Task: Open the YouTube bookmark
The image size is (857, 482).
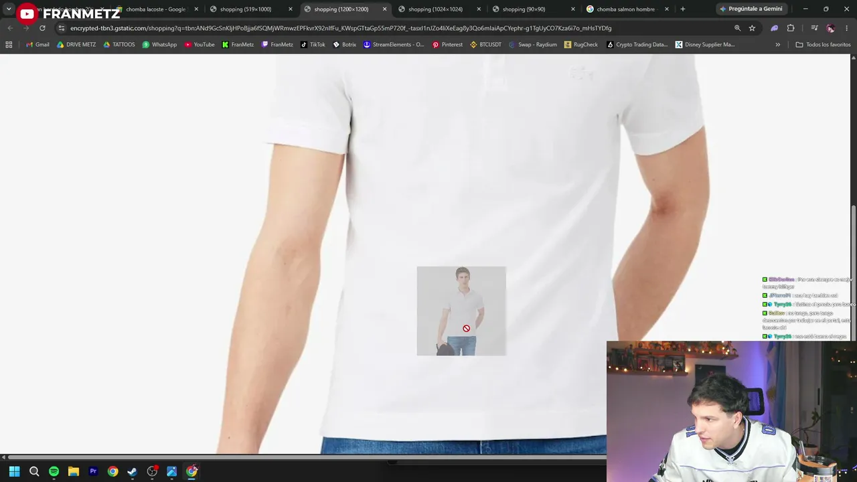Action: coord(200,45)
